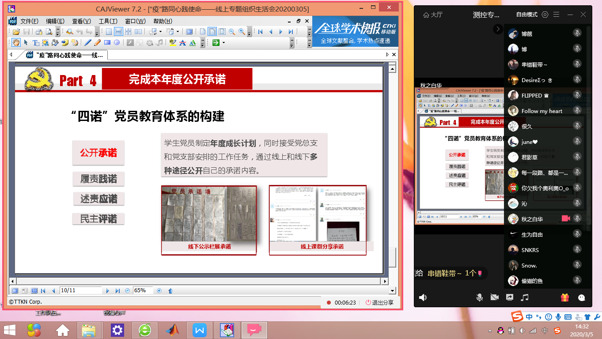Expand the video panel chevron arrow
602x339 pixels.
498,29
